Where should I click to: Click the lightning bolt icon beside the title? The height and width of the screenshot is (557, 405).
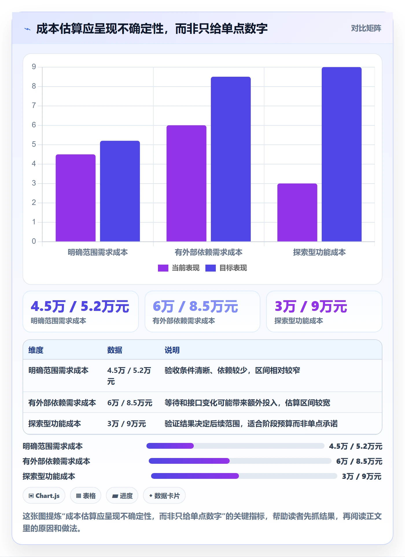point(27,29)
